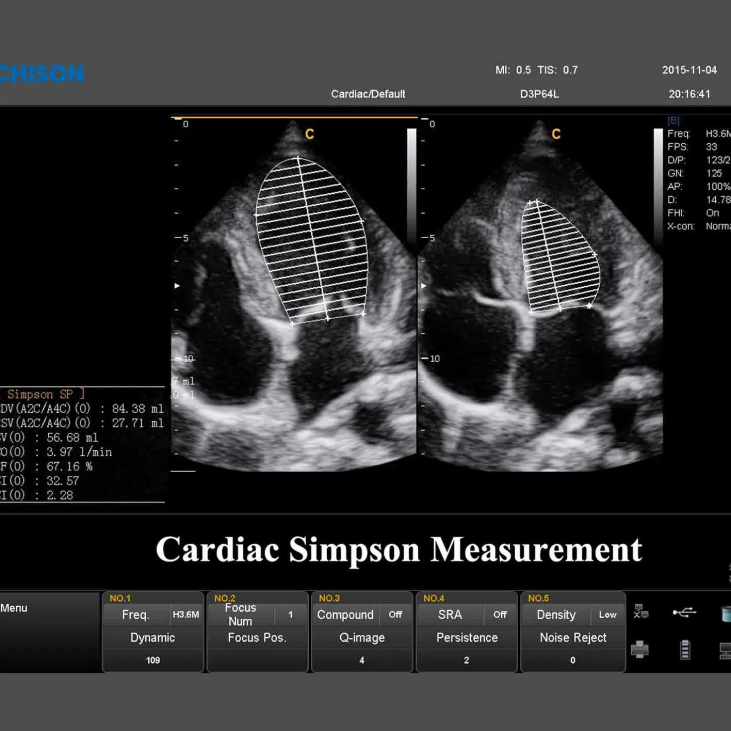Screen dimensions: 731x731
Task: Click the left image focus marker arrow
Action: click(177, 286)
